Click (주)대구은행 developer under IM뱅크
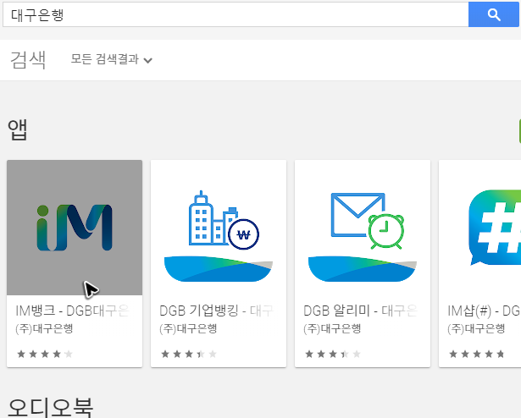 click(x=44, y=328)
